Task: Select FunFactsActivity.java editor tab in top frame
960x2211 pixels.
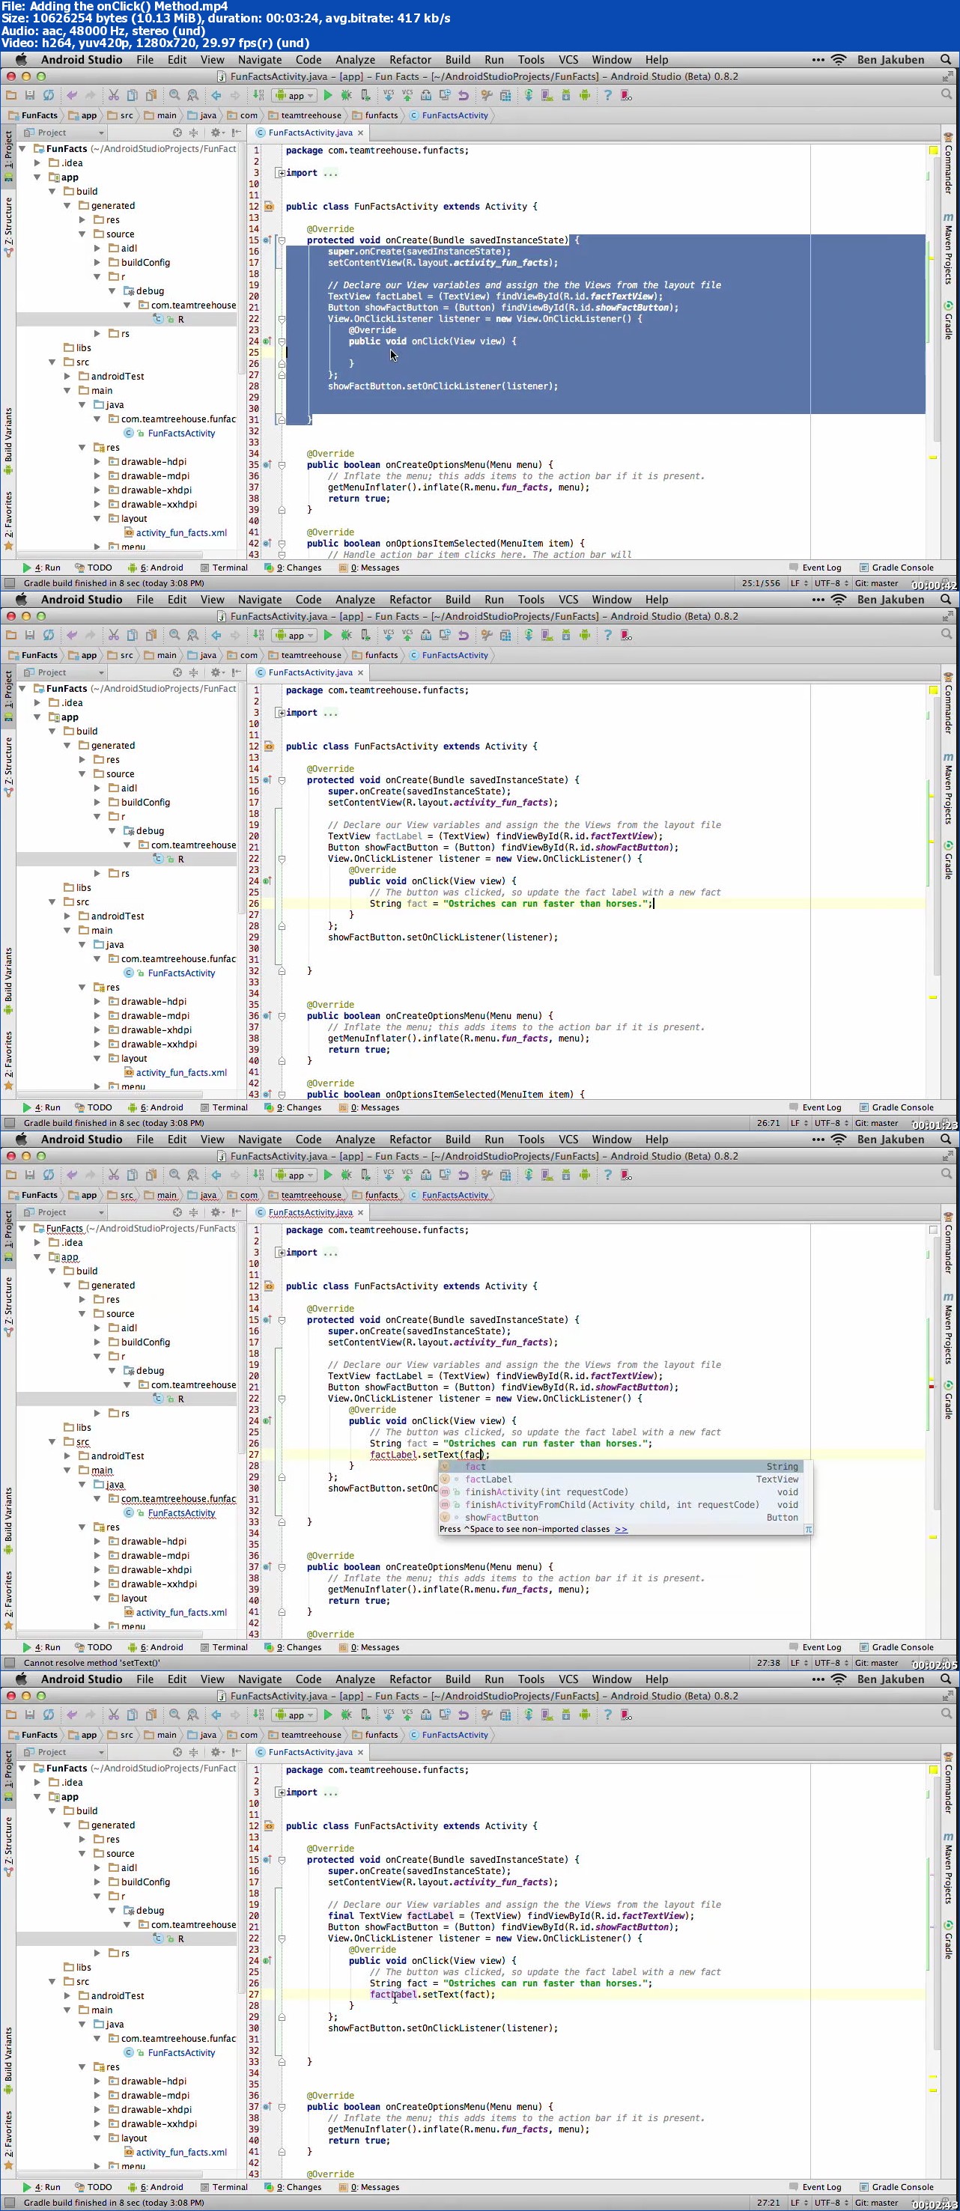Action: 310,133
